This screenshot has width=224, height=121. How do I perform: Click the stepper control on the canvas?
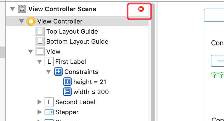coord(218,61)
